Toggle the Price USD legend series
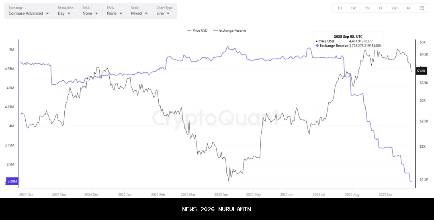This screenshot has width=434, height=220. click(197, 31)
